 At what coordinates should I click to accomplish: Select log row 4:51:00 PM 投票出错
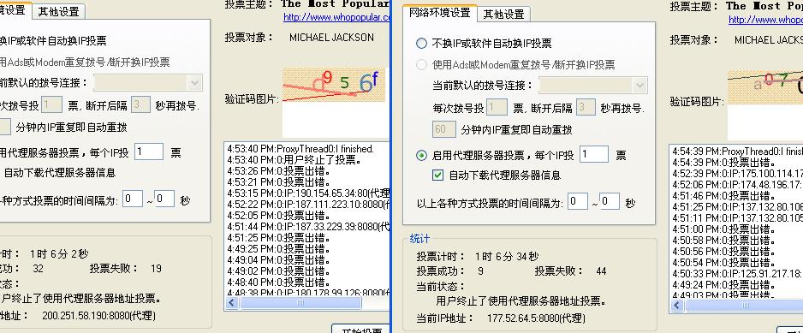pos(724,229)
